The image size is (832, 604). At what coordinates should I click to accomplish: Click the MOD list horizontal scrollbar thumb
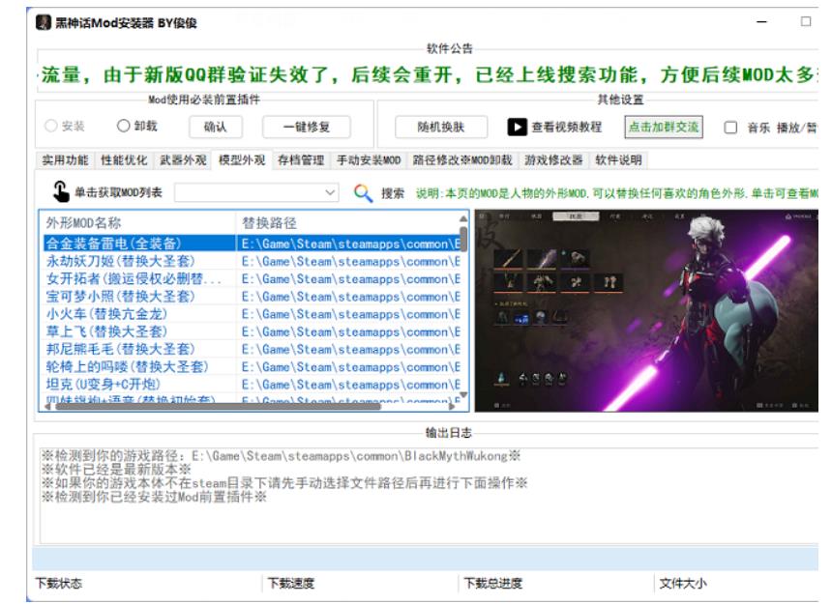[x=218, y=407]
